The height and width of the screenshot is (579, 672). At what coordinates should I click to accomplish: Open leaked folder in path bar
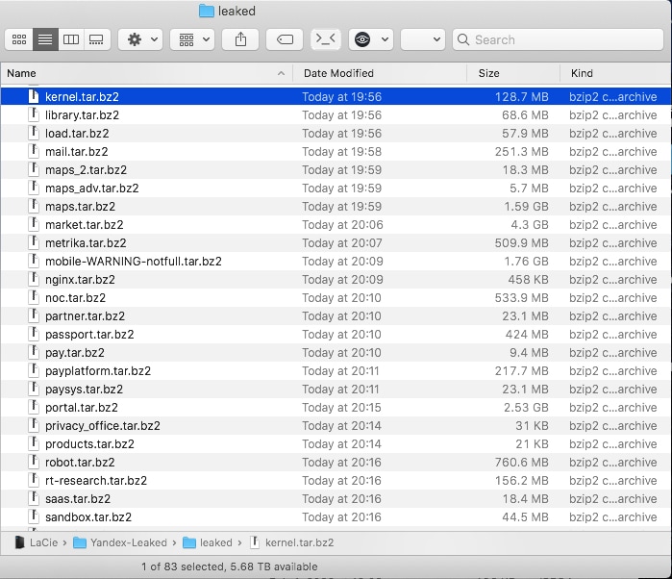click(x=208, y=542)
